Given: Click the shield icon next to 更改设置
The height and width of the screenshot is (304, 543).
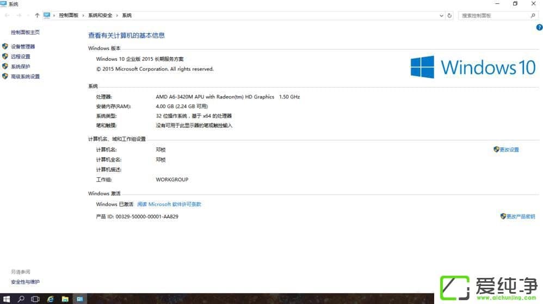Looking at the screenshot, I should coord(496,149).
